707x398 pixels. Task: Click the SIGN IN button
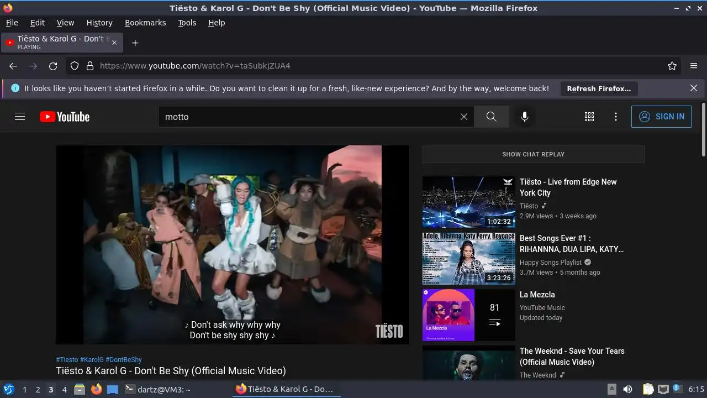click(x=661, y=117)
